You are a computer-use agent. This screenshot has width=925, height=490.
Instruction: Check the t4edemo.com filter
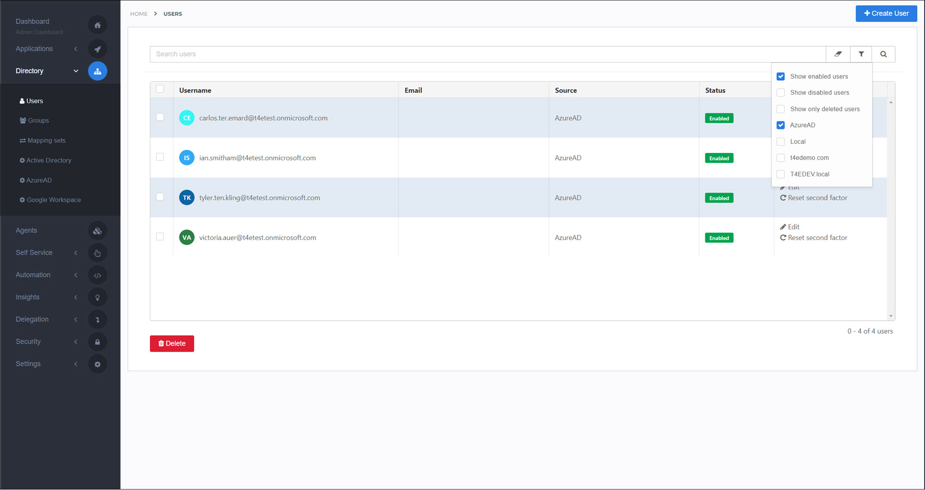pyautogui.click(x=781, y=158)
